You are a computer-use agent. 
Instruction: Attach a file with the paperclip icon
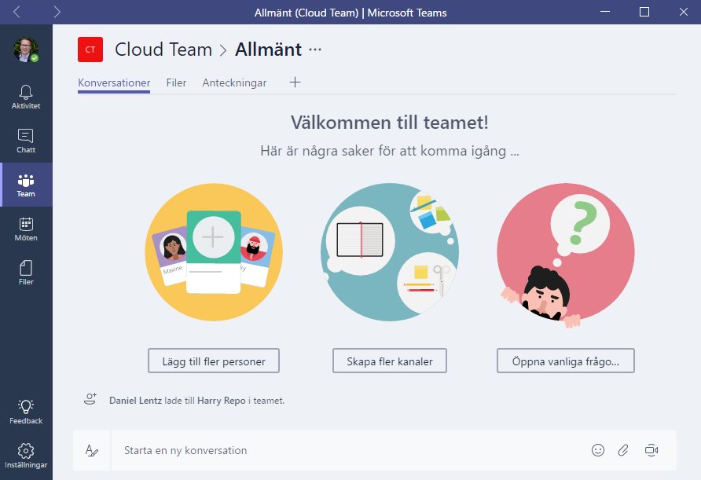tap(624, 450)
